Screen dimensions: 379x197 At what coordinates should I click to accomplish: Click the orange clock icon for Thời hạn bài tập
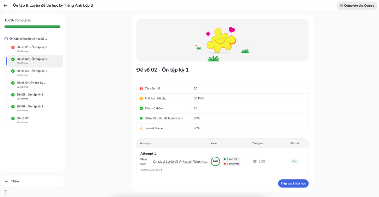tap(141, 98)
